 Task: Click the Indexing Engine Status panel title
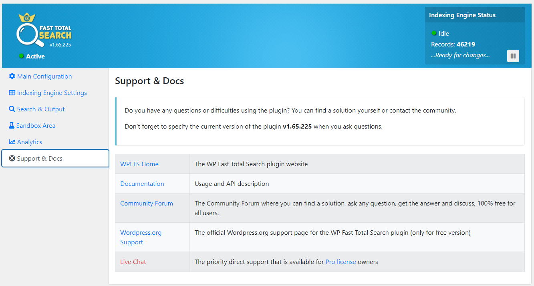pos(462,15)
